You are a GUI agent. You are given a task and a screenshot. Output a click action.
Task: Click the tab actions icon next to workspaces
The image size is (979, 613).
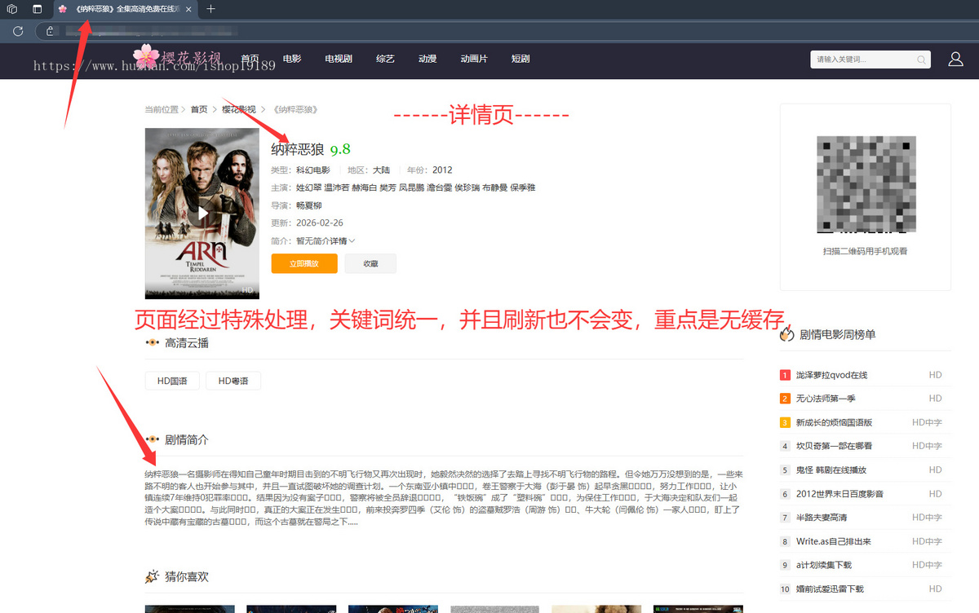pyautogui.click(x=38, y=9)
